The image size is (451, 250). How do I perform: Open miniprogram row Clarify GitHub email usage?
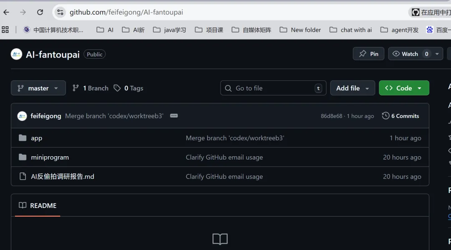(224, 157)
